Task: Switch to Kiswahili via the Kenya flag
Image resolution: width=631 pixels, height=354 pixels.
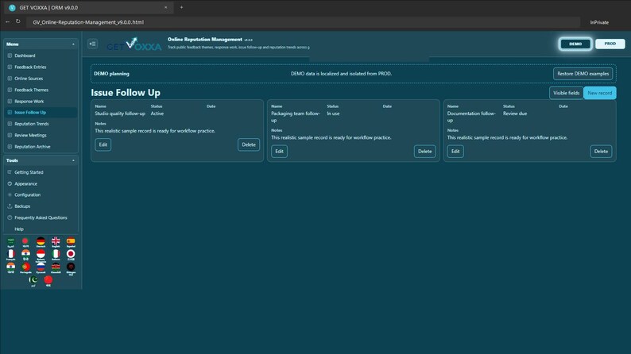Action: point(56,268)
